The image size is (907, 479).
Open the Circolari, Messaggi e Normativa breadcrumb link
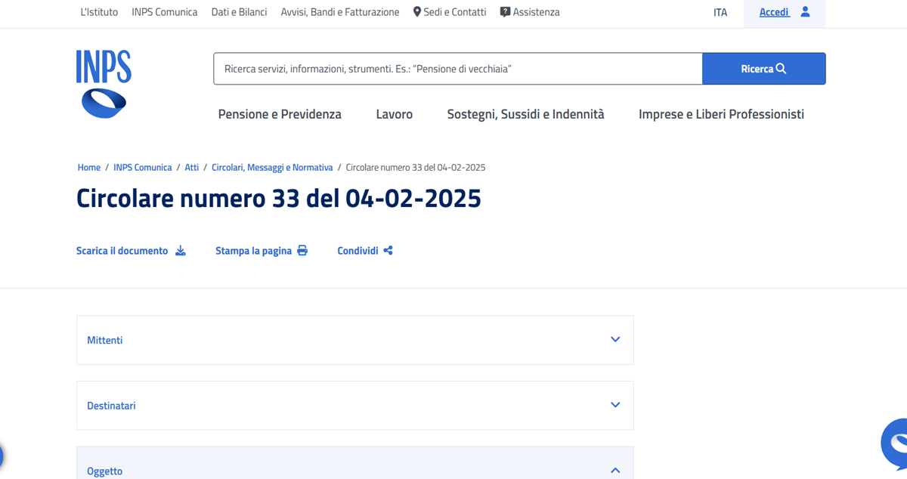click(x=272, y=167)
